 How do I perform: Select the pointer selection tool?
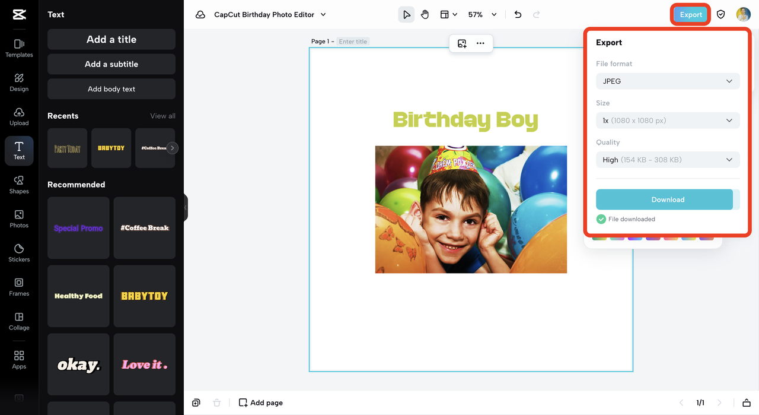pyautogui.click(x=406, y=15)
